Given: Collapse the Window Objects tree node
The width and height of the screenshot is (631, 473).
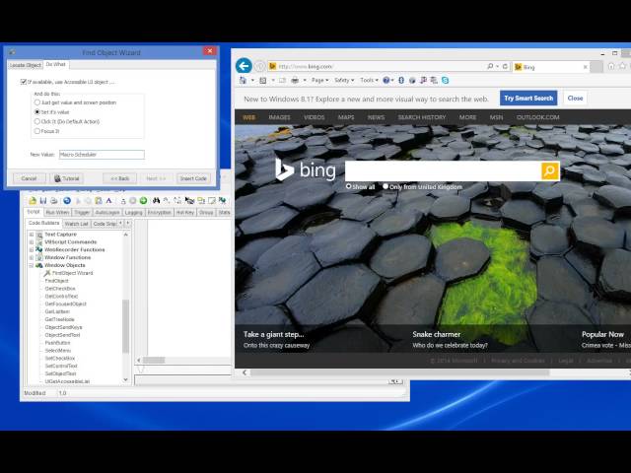Looking at the screenshot, I should click(32, 265).
